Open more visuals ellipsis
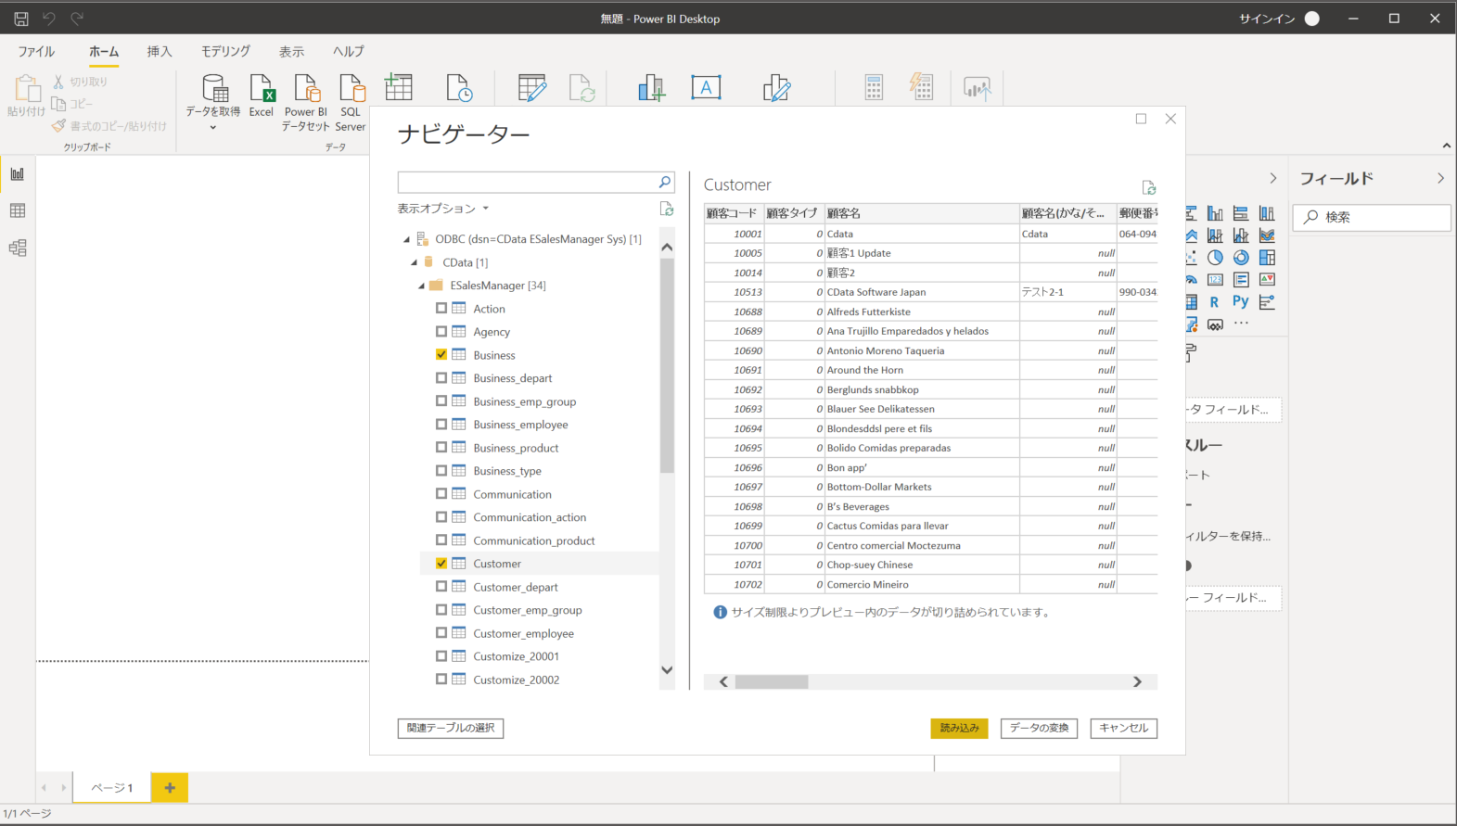 click(x=1241, y=324)
